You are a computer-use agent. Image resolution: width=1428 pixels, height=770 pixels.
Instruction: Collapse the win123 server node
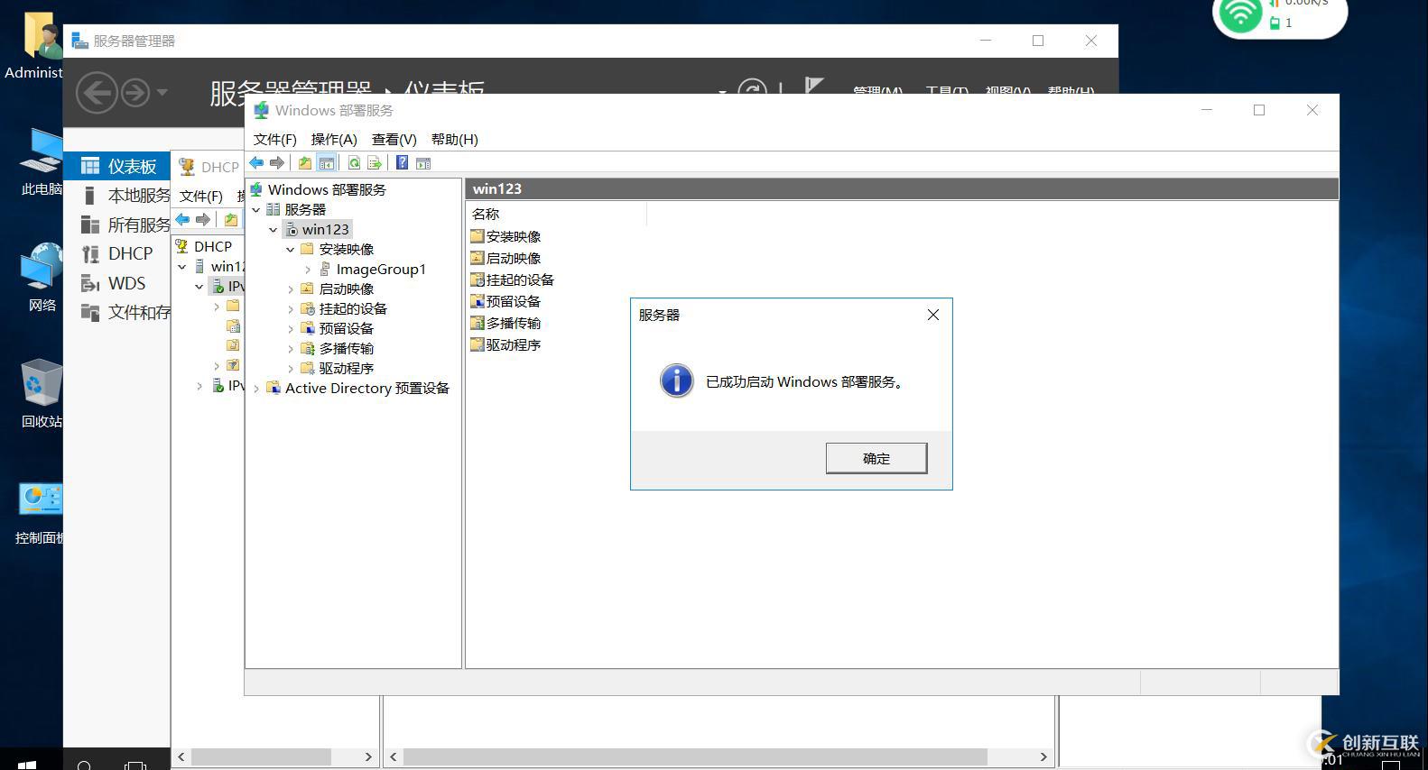point(274,229)
